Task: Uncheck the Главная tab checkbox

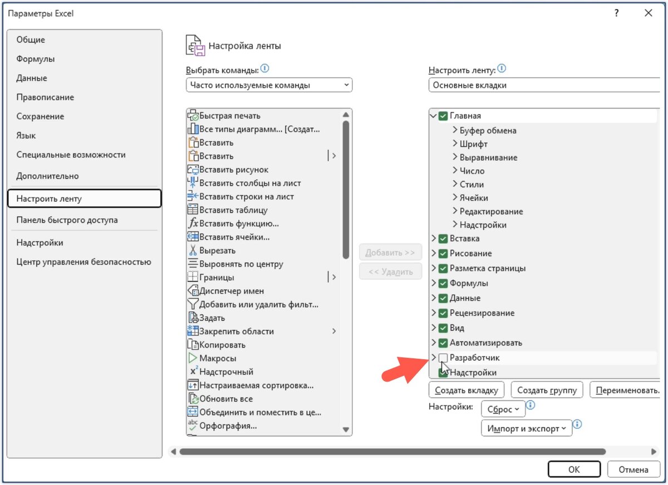Action: click(x=443, y=116)
